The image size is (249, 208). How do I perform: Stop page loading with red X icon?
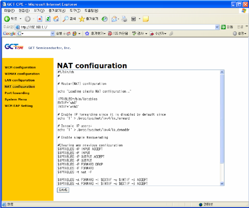coord(39,19)
